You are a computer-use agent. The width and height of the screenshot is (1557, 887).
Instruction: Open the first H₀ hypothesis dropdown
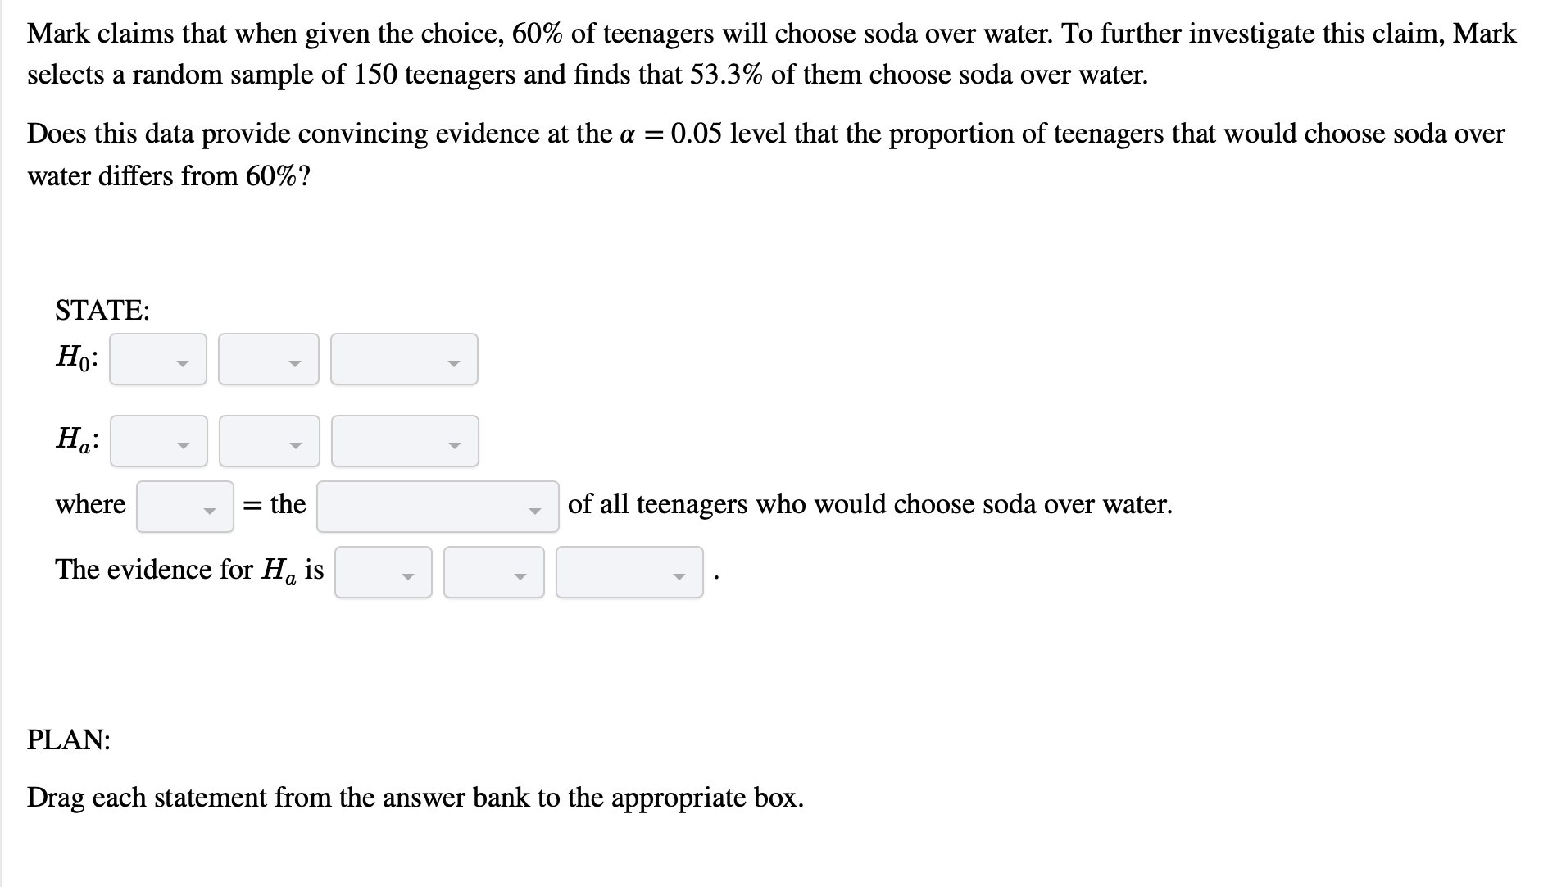(x=157, y=359)
